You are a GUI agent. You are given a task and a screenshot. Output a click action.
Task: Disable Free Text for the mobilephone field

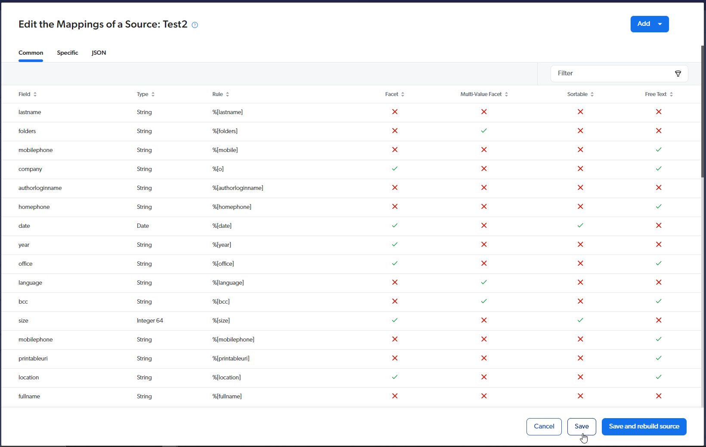coord(658,150)
